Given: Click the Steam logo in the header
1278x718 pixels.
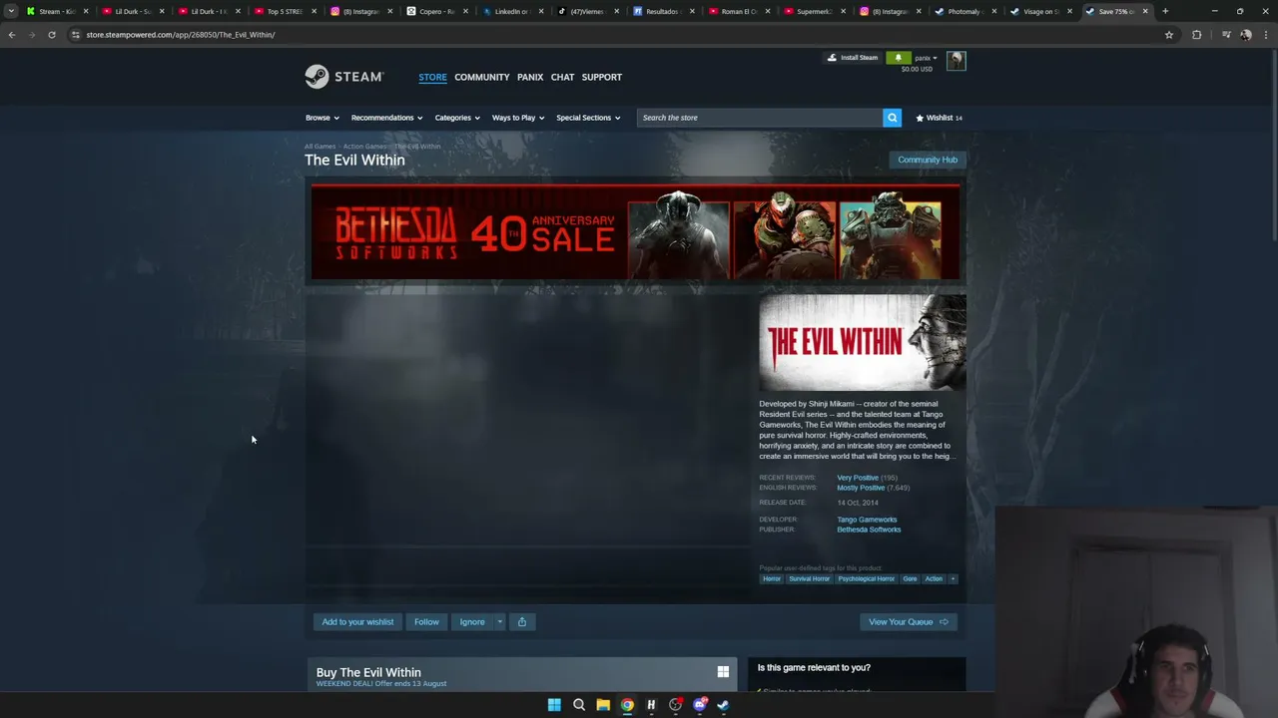Looking at the screenshot, I should point(343,77).
